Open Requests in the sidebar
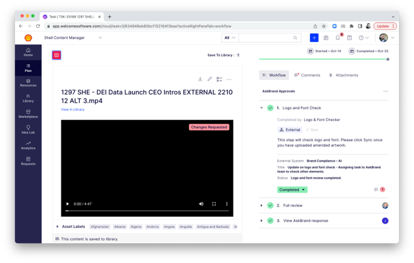 (28, 161)
